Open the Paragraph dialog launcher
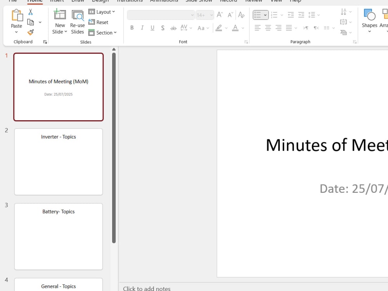This screenshot has height=291, width=388. [355, 42]
